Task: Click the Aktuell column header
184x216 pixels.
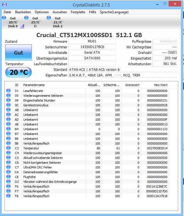Action: click(x=94, y=85)
